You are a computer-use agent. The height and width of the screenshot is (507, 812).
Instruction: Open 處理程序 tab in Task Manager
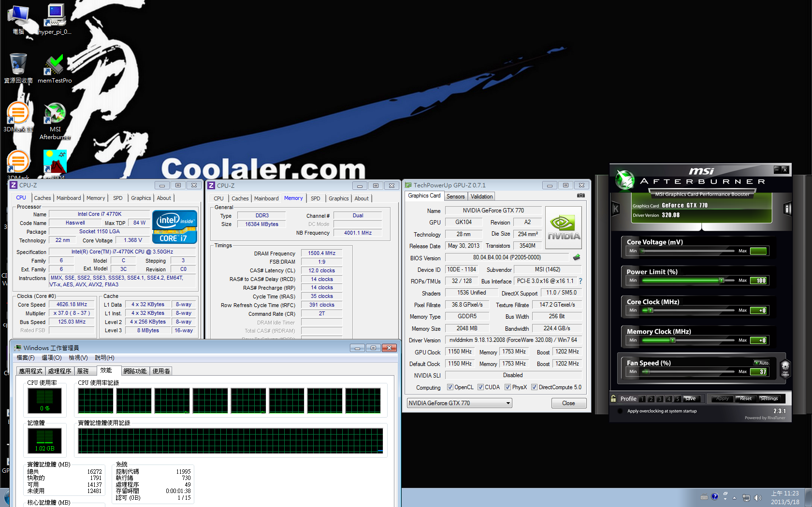pos(60,371)
